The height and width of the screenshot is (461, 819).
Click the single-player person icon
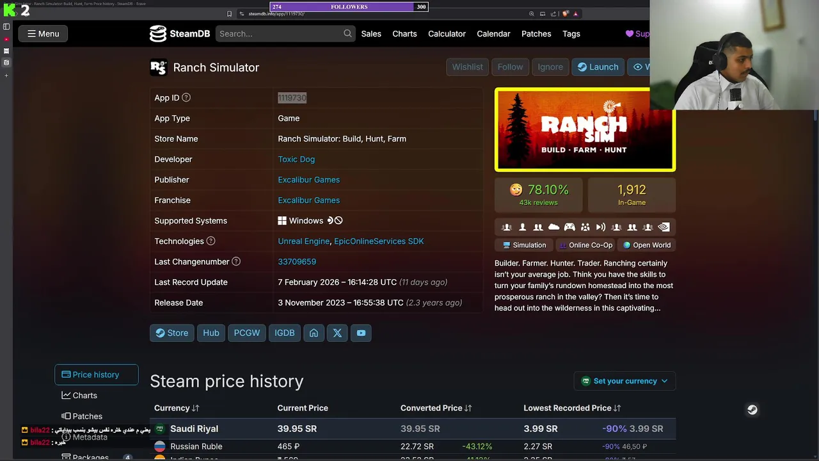point(523,227)
